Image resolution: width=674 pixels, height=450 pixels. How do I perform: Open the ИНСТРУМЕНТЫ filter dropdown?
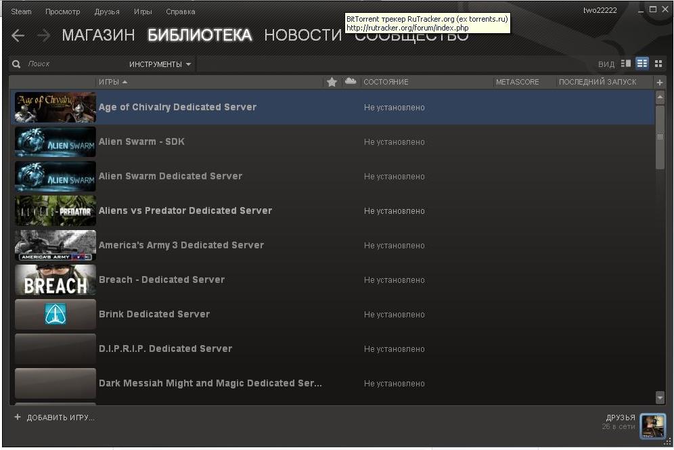[x=160, y=64]
